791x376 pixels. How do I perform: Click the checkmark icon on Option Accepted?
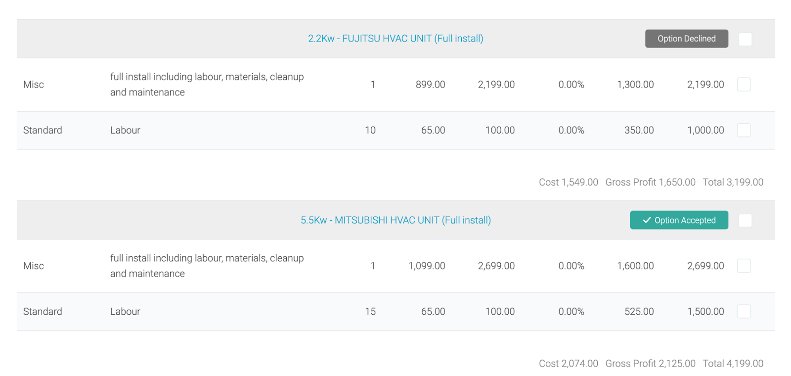point(647,220)
